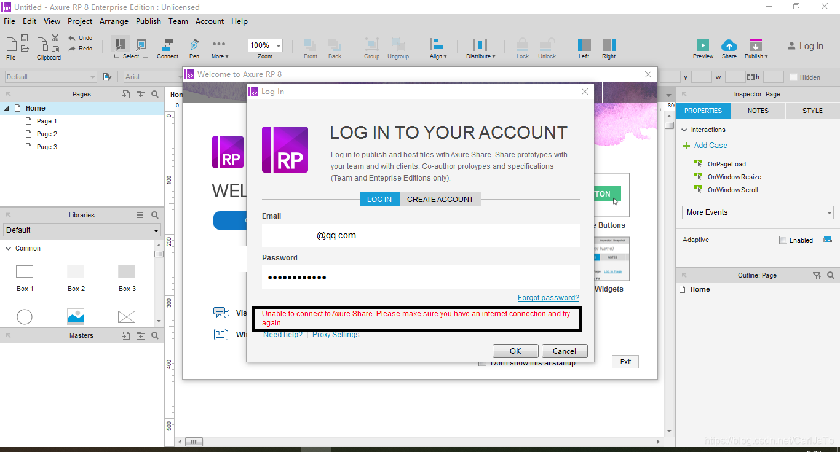Open the Publish icon menu
This screenshot has height=452, width=840.
tap(756, 45)
